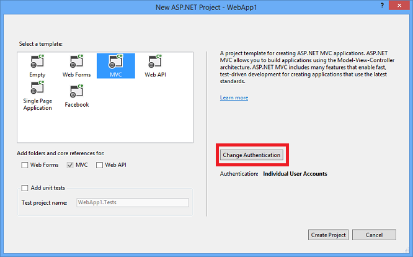Click the Create Project button
The image size is (413, 257).
click(x=328, y=235)
